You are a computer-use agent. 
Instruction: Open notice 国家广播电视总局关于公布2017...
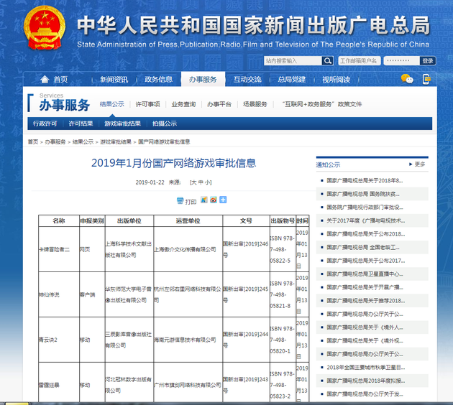tap(365, 261)
